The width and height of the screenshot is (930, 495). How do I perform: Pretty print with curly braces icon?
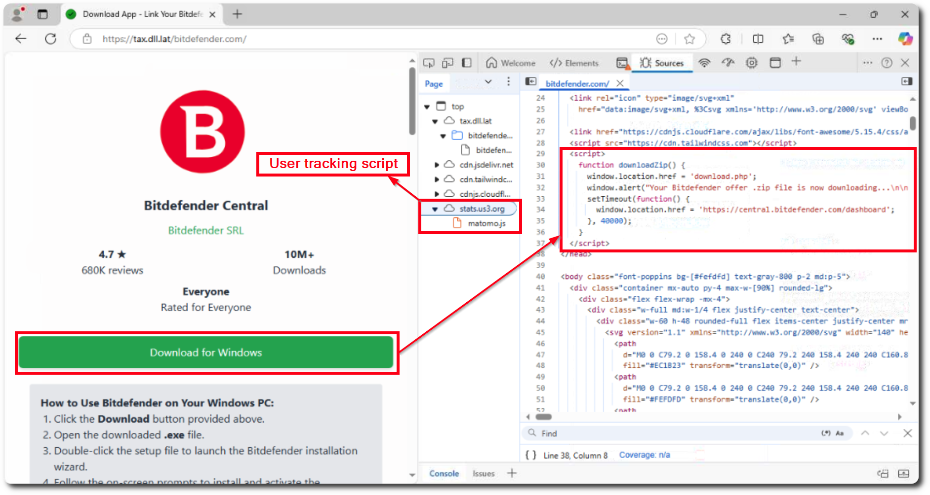pos(530,455)
